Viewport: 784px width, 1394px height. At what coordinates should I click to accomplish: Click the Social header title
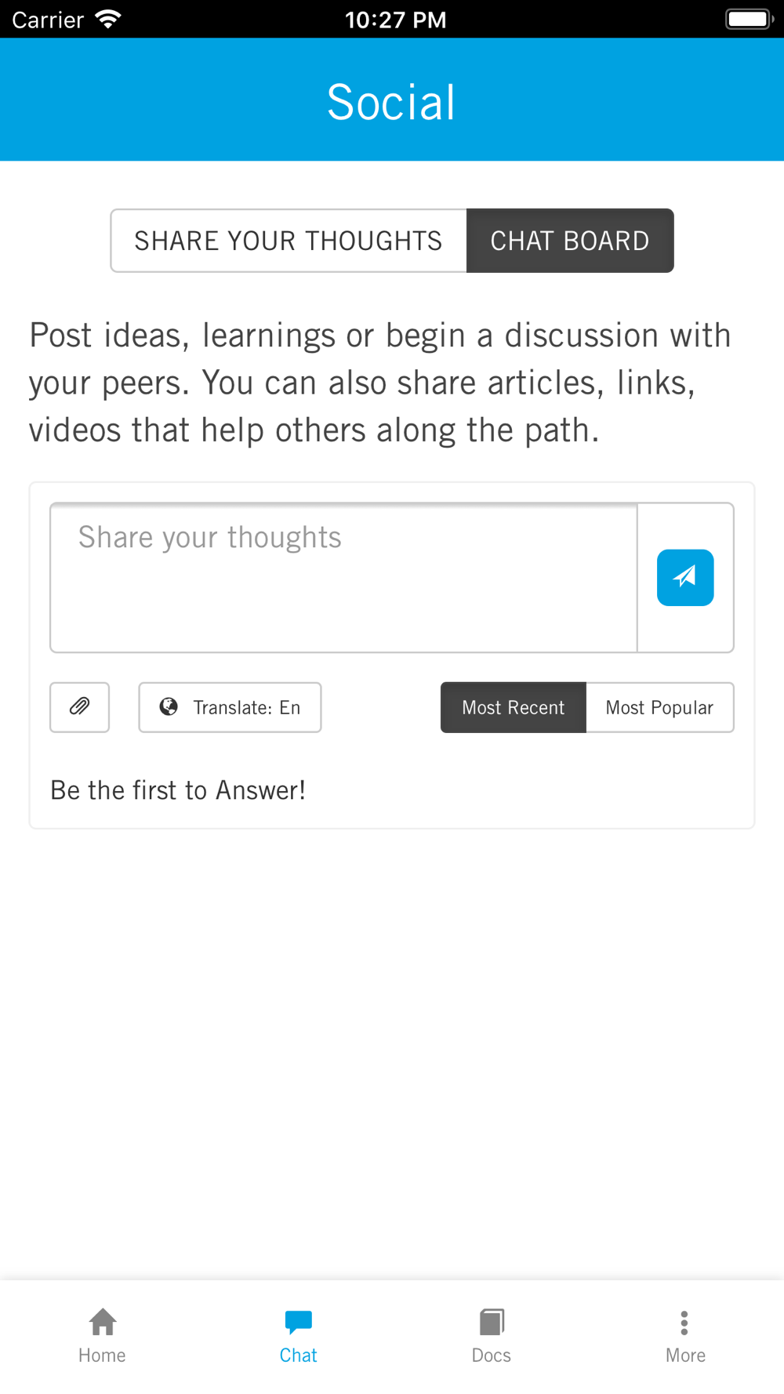[x=391, y=102]
